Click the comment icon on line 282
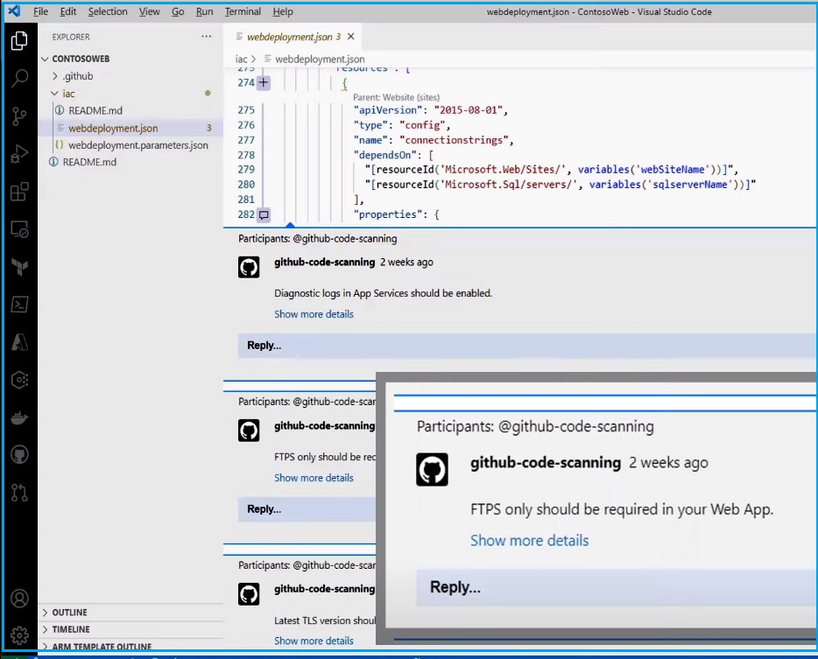Screen dimensions: 818x659 coord(264,214)
